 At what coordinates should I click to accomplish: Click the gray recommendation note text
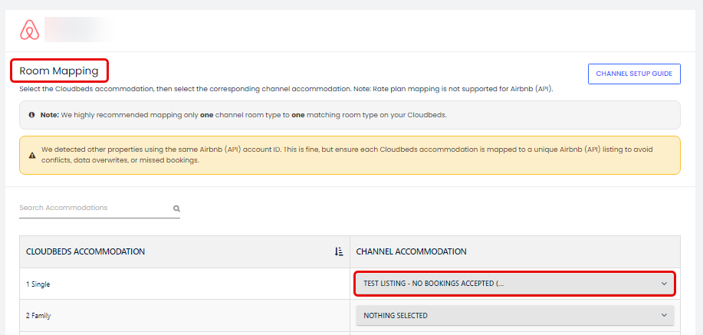tap(245, 115)
